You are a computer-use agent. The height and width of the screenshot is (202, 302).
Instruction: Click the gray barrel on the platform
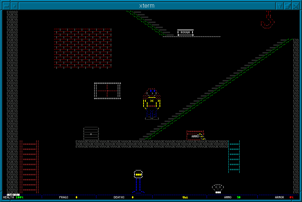(91, 133)
